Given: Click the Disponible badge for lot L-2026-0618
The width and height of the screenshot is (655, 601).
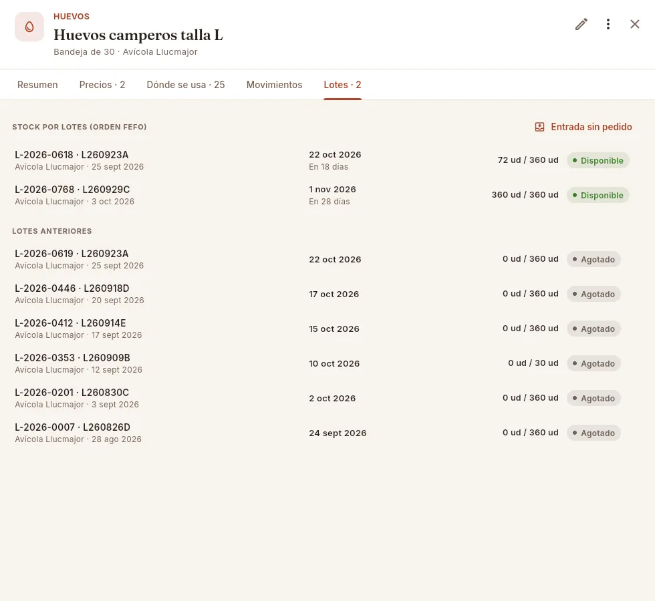Looking at the screenshot, I should [598, 160].
